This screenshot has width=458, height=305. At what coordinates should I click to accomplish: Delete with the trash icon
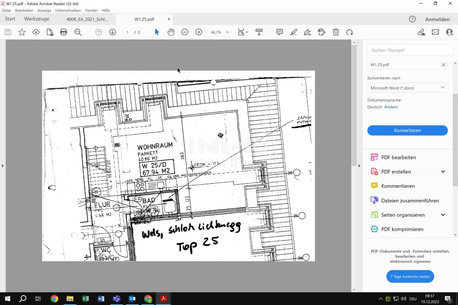(x=336, y=32)
